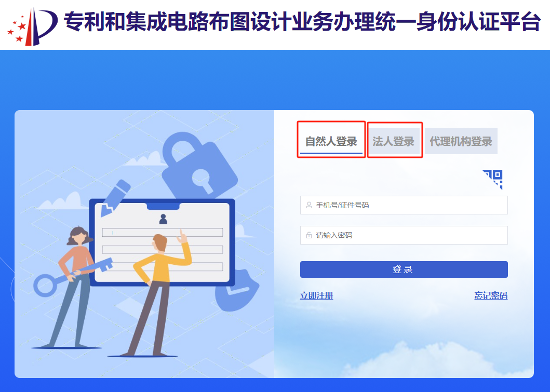Select the 自然人登录 tab
Viewport: 550px width, 392px height.
point(331,141)
